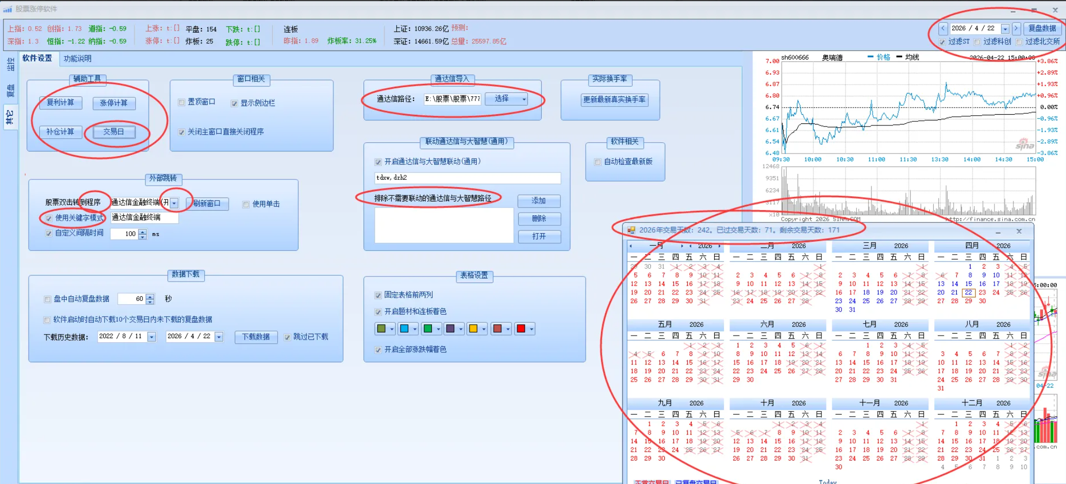Image resolution: width=1066 pixels, height=484 pixels.
Task: Enable the 自动检查最新版 checkbox
Action: (597, 162)
